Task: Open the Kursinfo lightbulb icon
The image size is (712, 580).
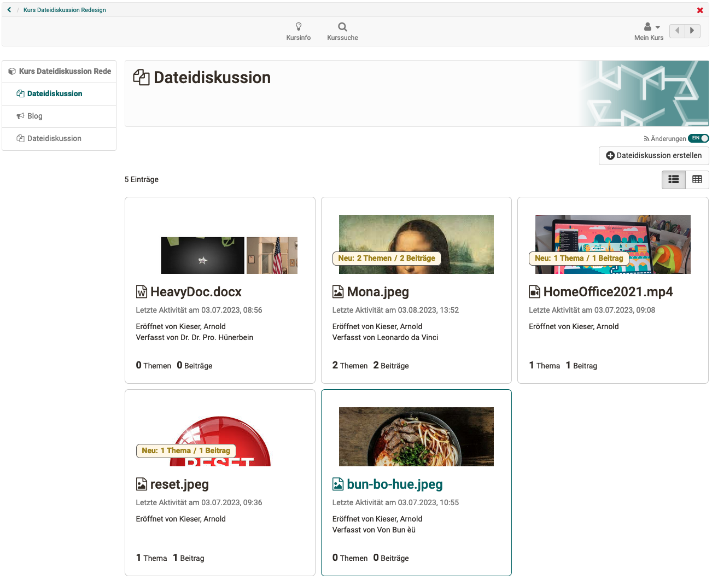Action: coord(299,26)
